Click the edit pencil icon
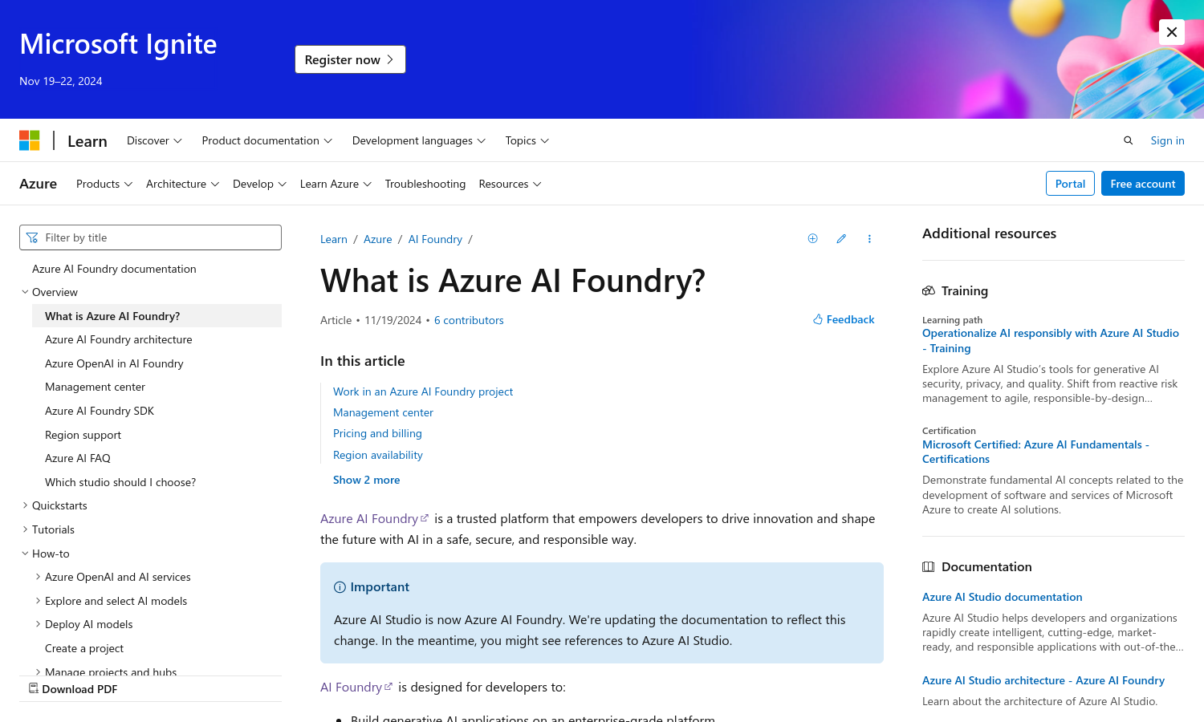The height and width of the screenshot is (722, 1204). (841, 238)
